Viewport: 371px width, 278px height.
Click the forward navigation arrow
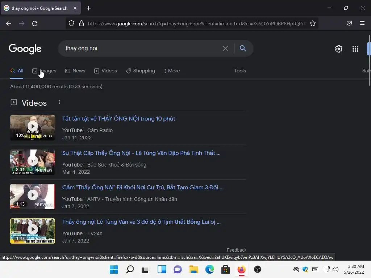(x=22, y=24)
